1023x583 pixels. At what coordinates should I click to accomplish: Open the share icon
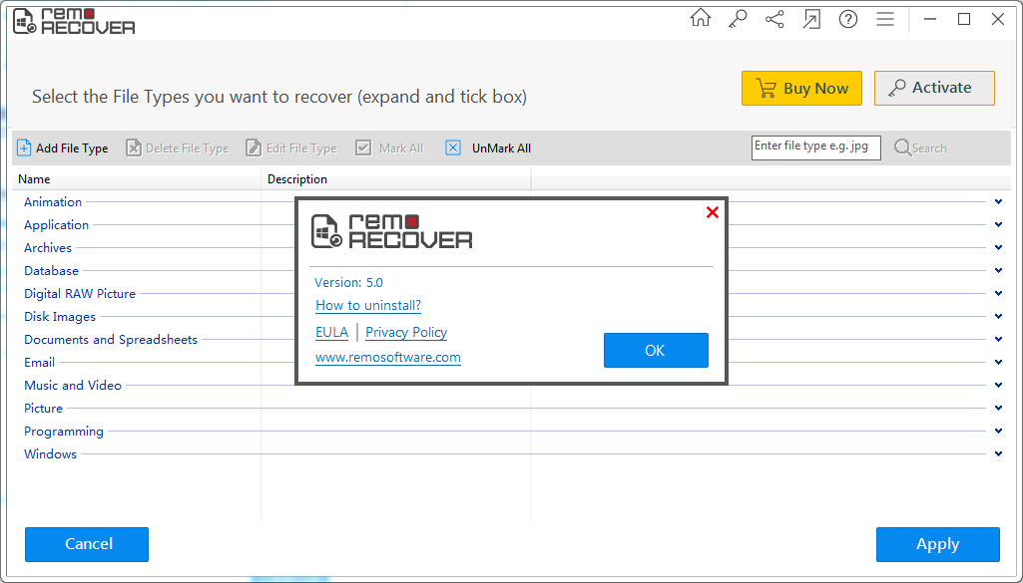click(x=774, y=19)
